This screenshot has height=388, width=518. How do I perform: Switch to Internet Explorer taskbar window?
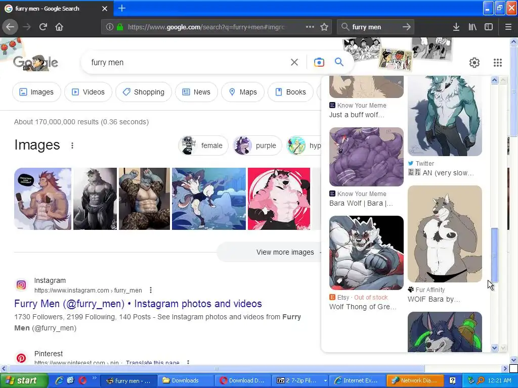(357, 380)
